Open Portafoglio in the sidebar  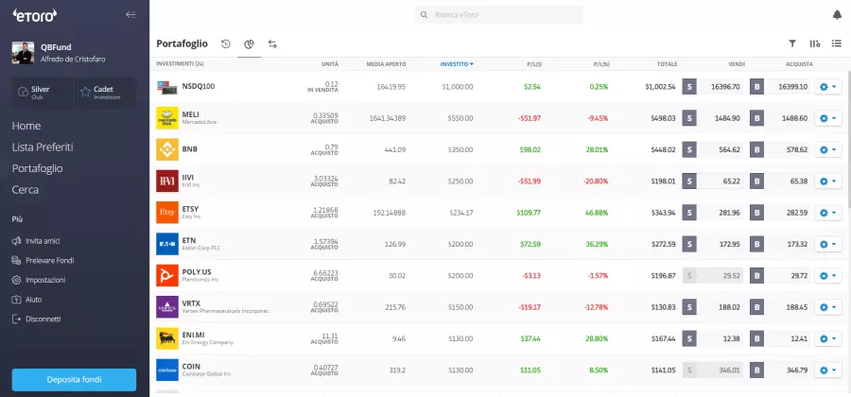pos(38,168)
